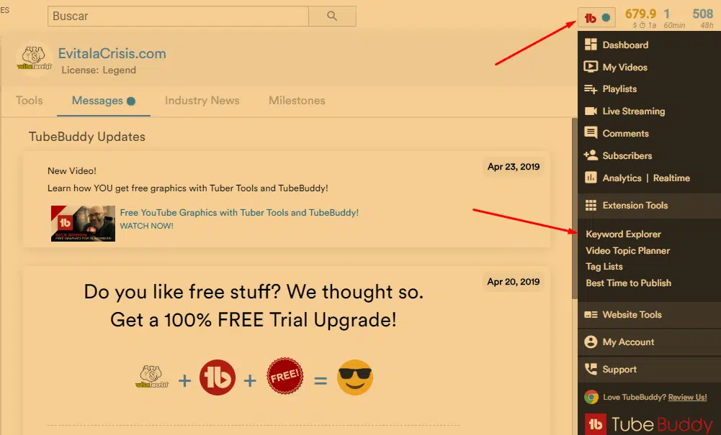
Task: Click the 508 stat labeled 48h
Action: tap(702, 14)
